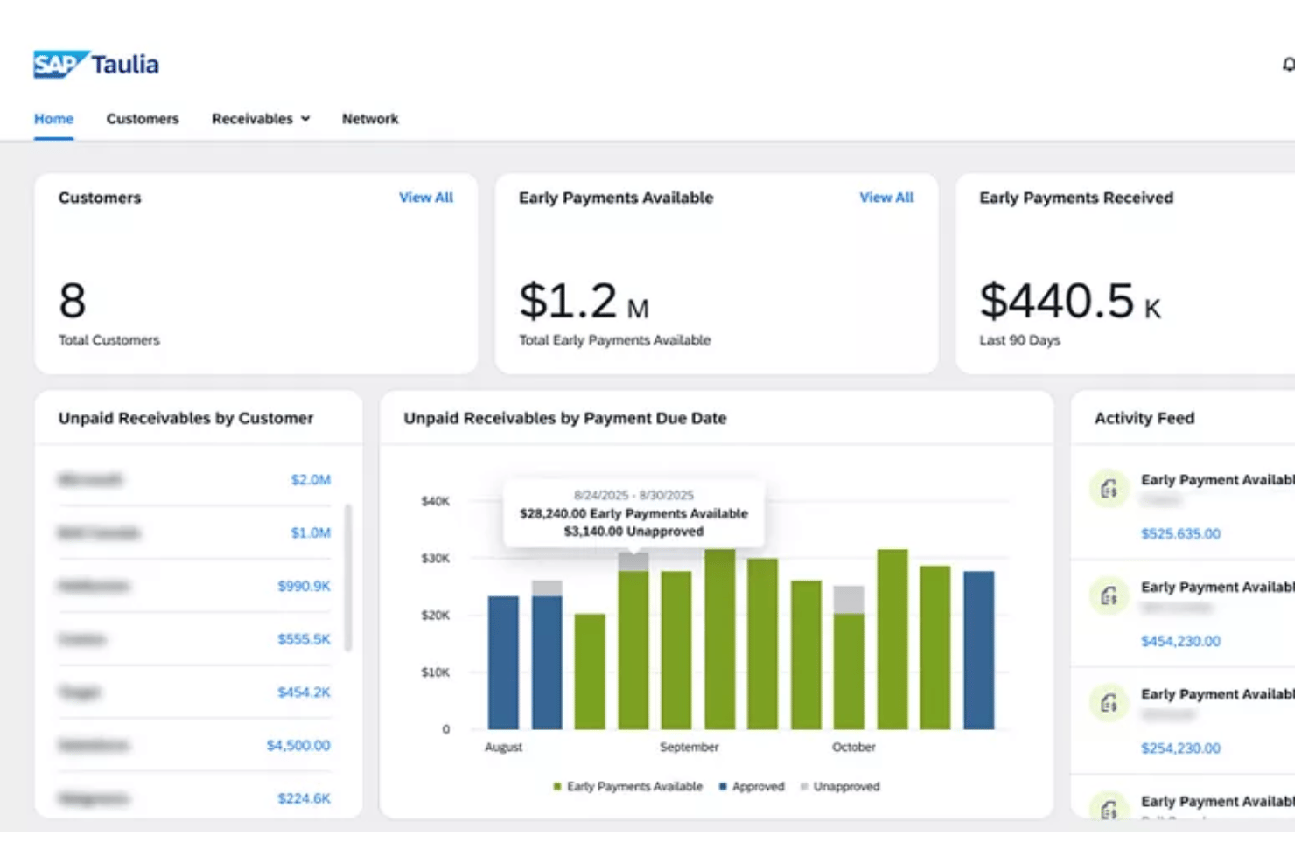Click the $28,240.00 Early Payments Available tooltip line
Viewport: 1295px width, 863px height.
(x=633, y=514)
